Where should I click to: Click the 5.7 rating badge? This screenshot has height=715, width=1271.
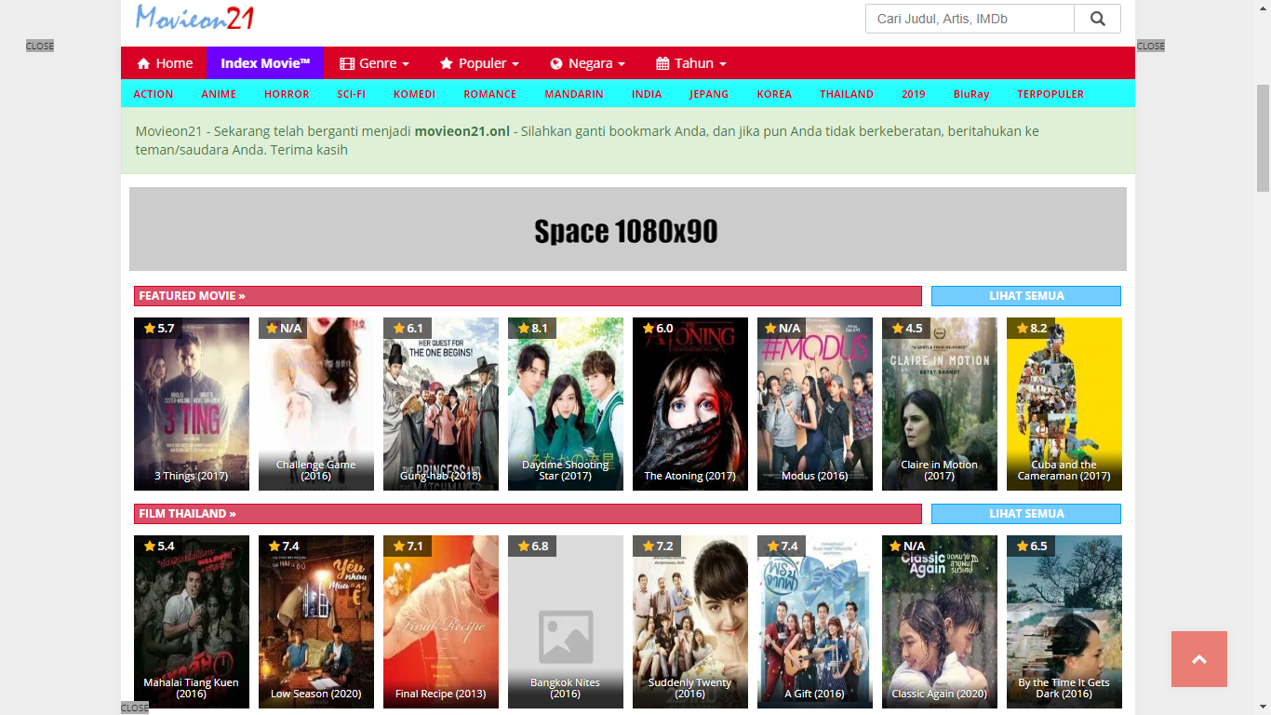[158, 328]
